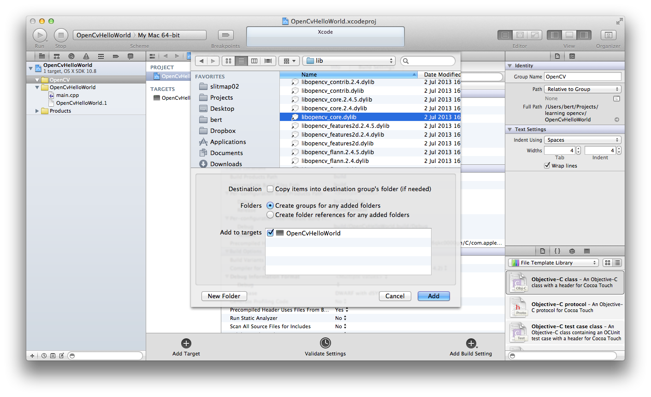Toggle the Breakpoints button in toolbar
Screen dimensions: 651x397
point(225,35)
